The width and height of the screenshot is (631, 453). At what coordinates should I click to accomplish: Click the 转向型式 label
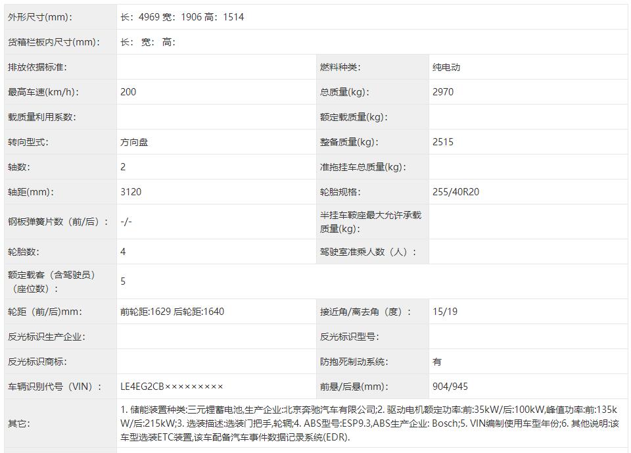[x=28, y=142]
